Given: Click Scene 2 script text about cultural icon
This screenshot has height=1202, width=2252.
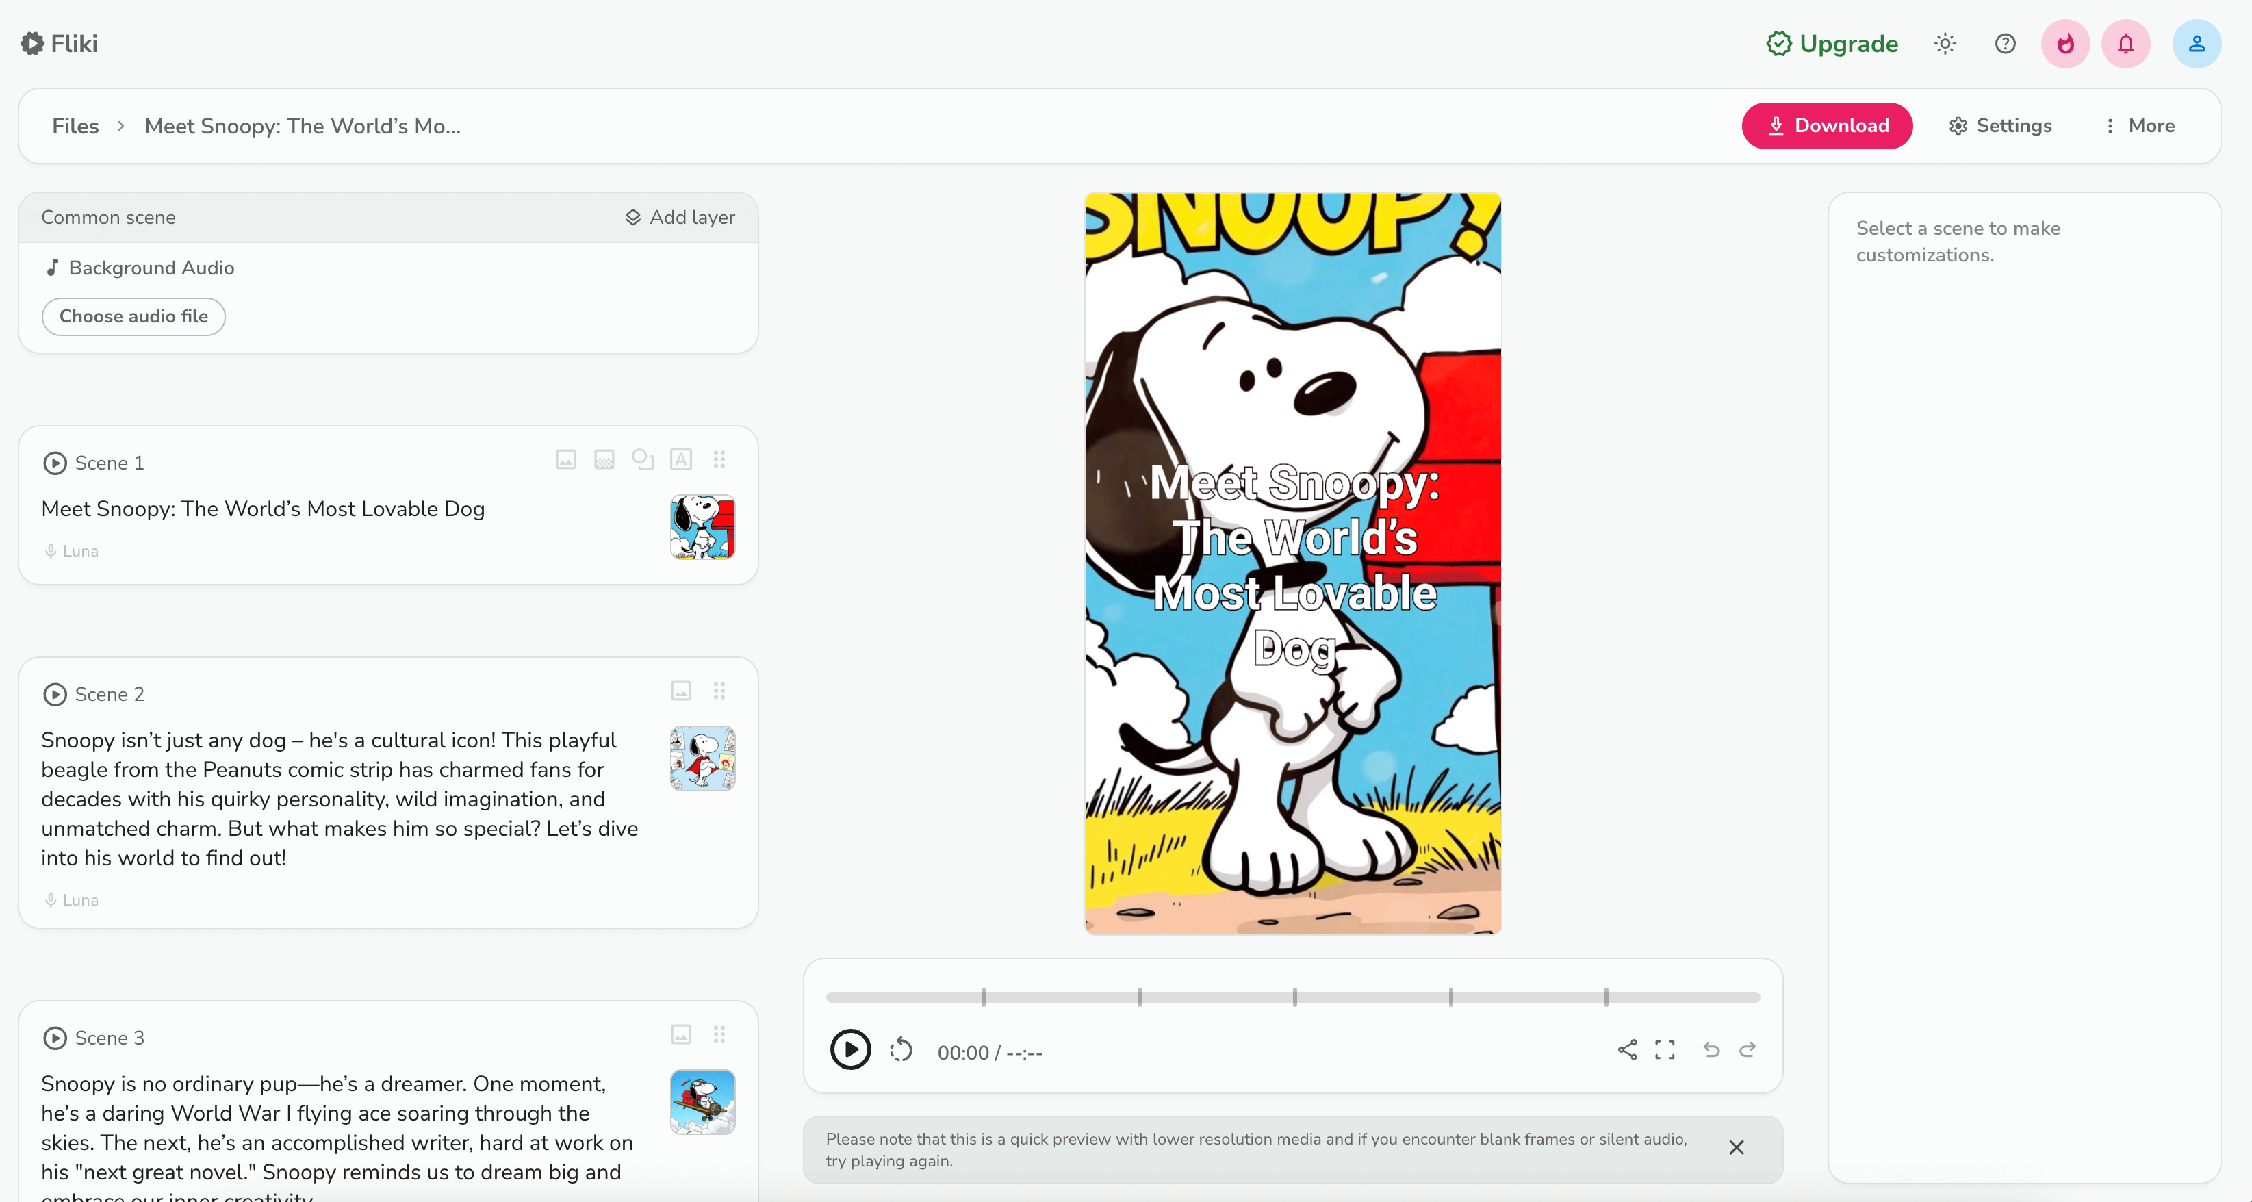Looking at the screenshot, I should pos(340,799).
